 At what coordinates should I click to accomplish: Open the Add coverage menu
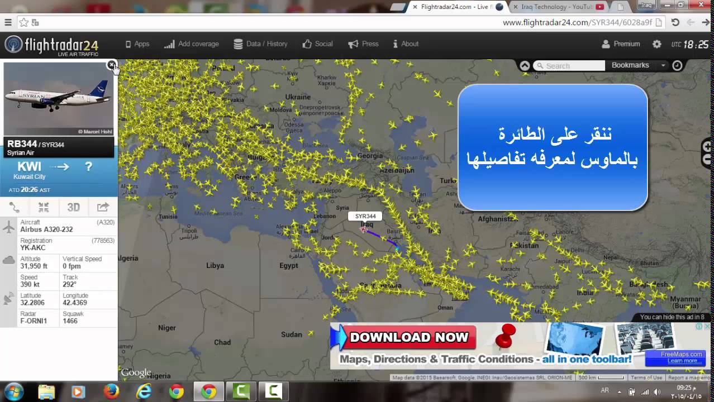(191, 44)
